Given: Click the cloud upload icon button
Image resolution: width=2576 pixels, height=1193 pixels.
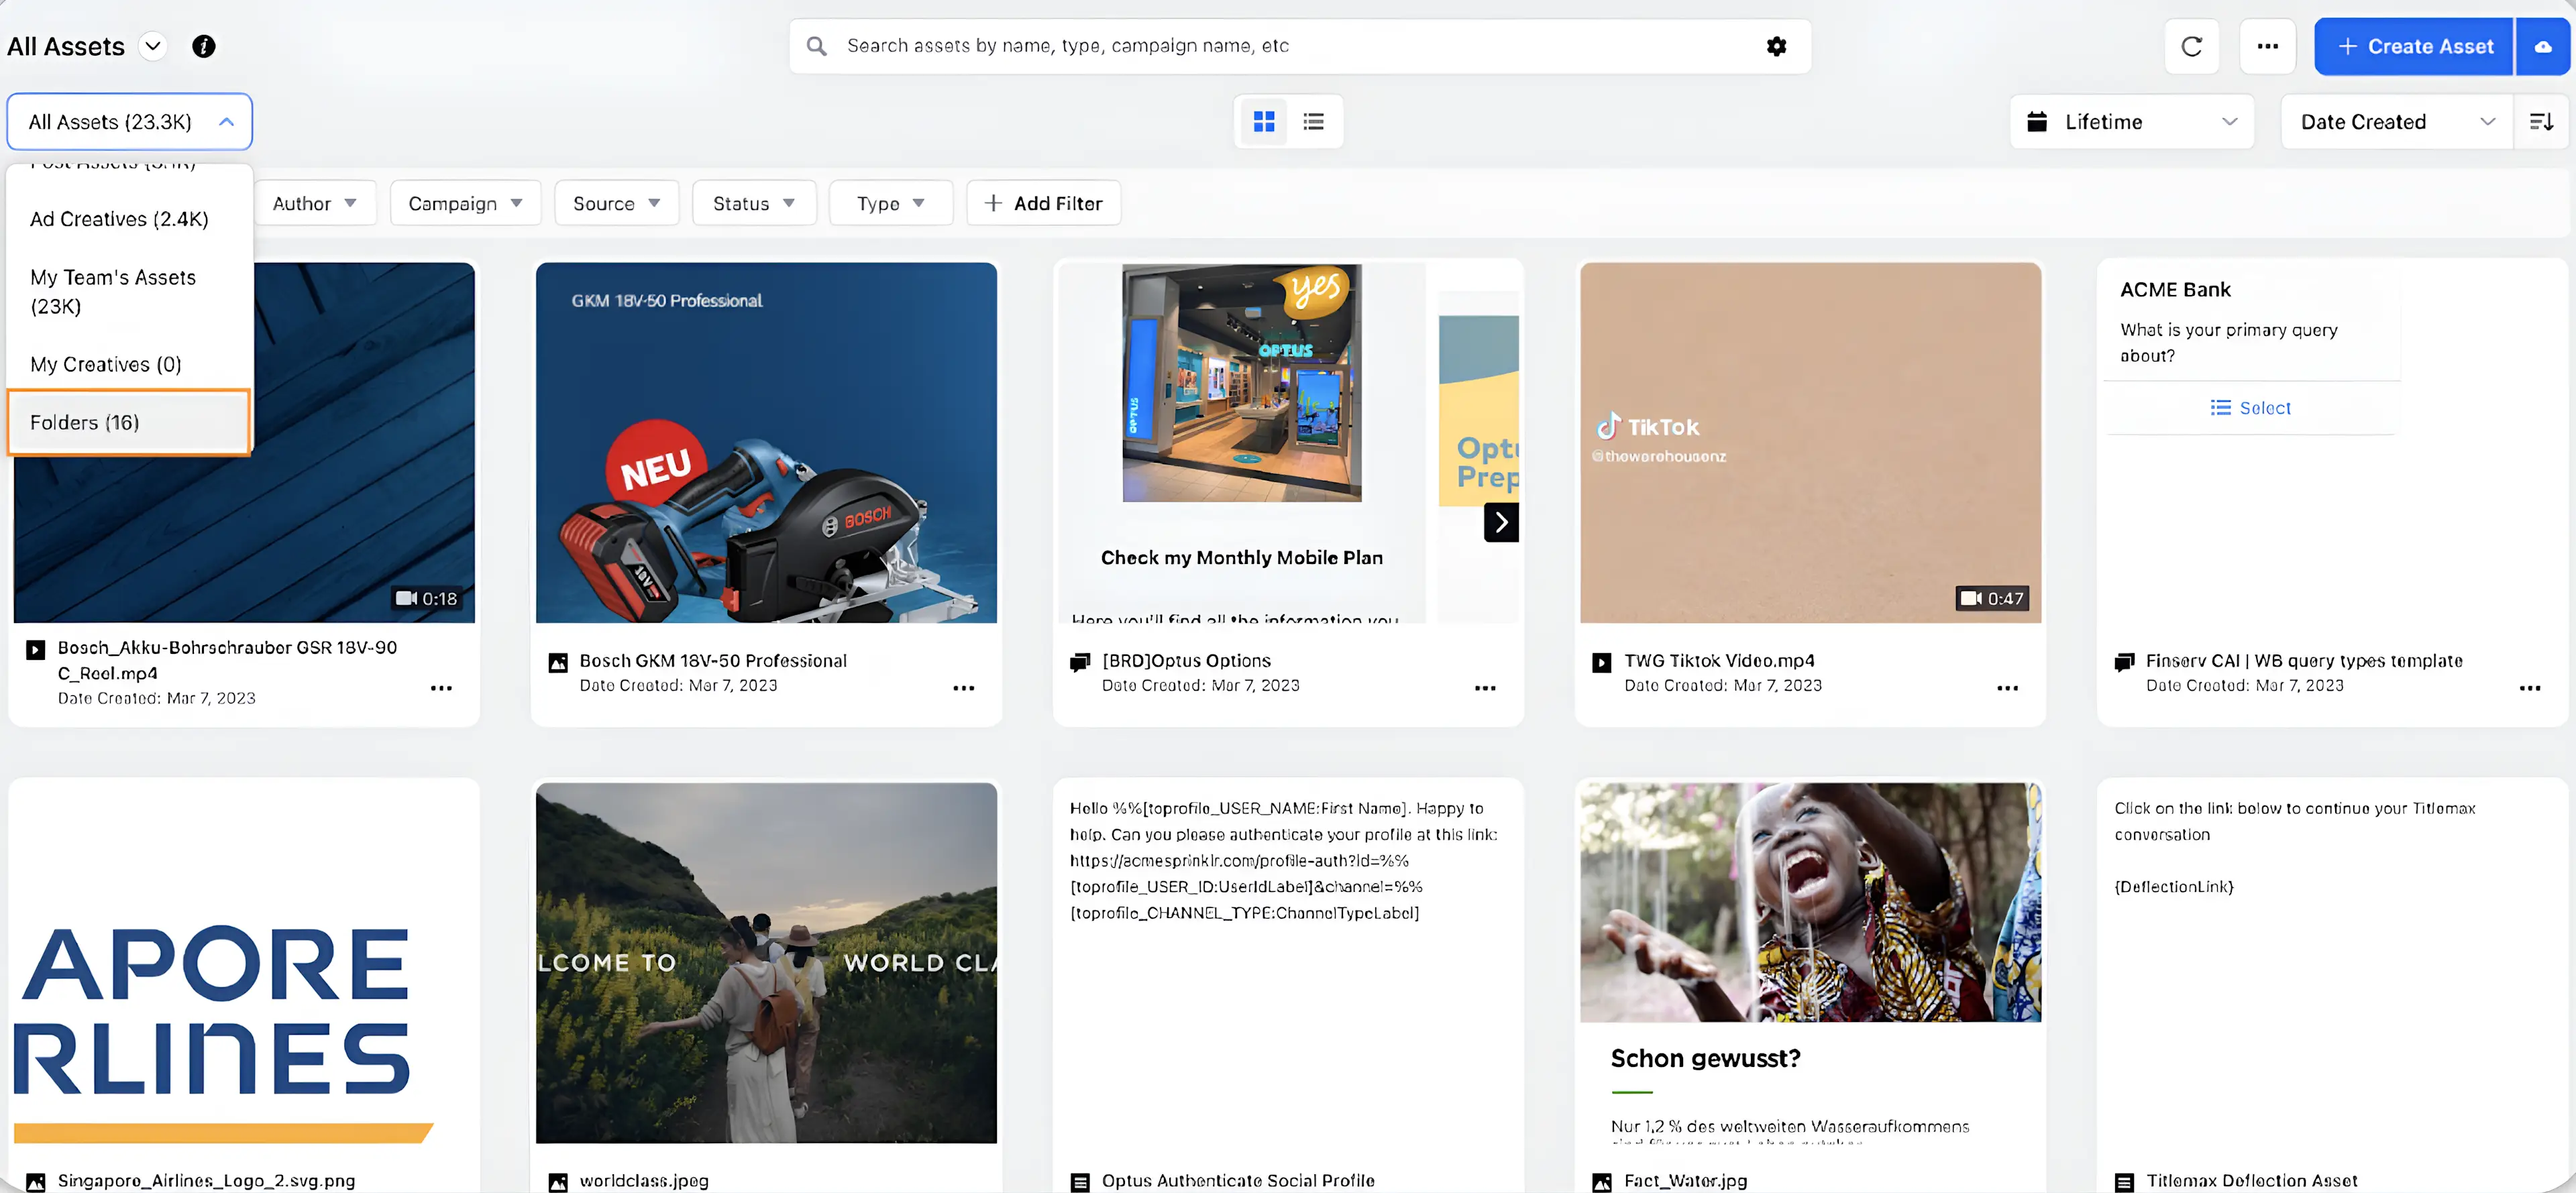Looking at the screenshot, I should (x=2543, y=46).
